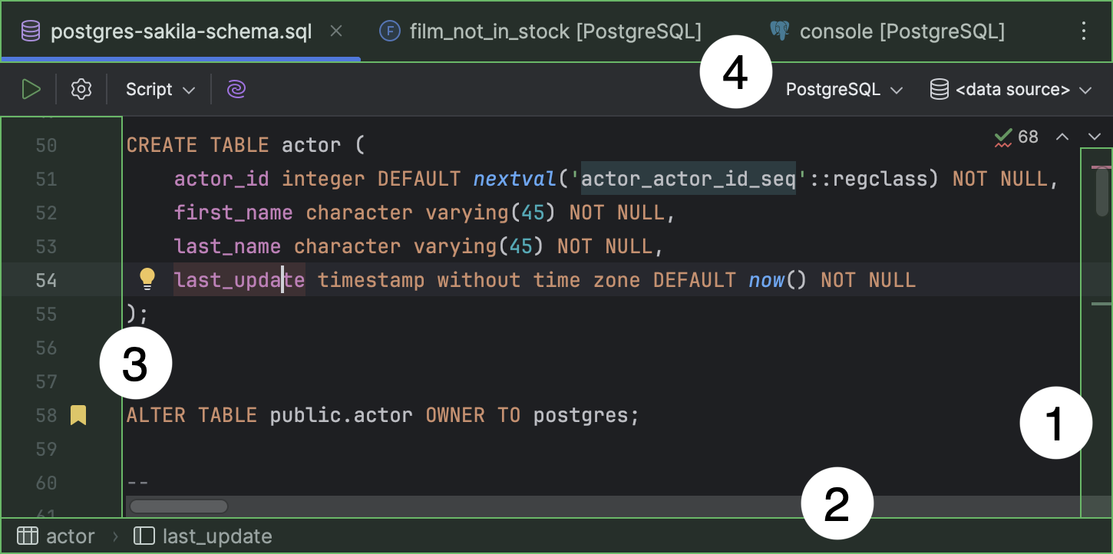Open the kebab menu in top-right corner

click(1084, 31)
